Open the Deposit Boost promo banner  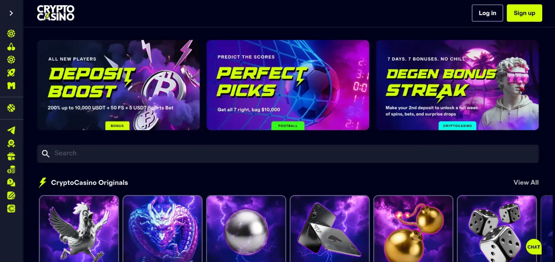[118, 85]
